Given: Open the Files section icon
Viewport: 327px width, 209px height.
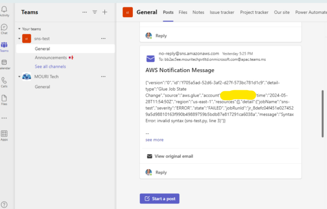Looking at the screenshot, I should tap(4, 100).
